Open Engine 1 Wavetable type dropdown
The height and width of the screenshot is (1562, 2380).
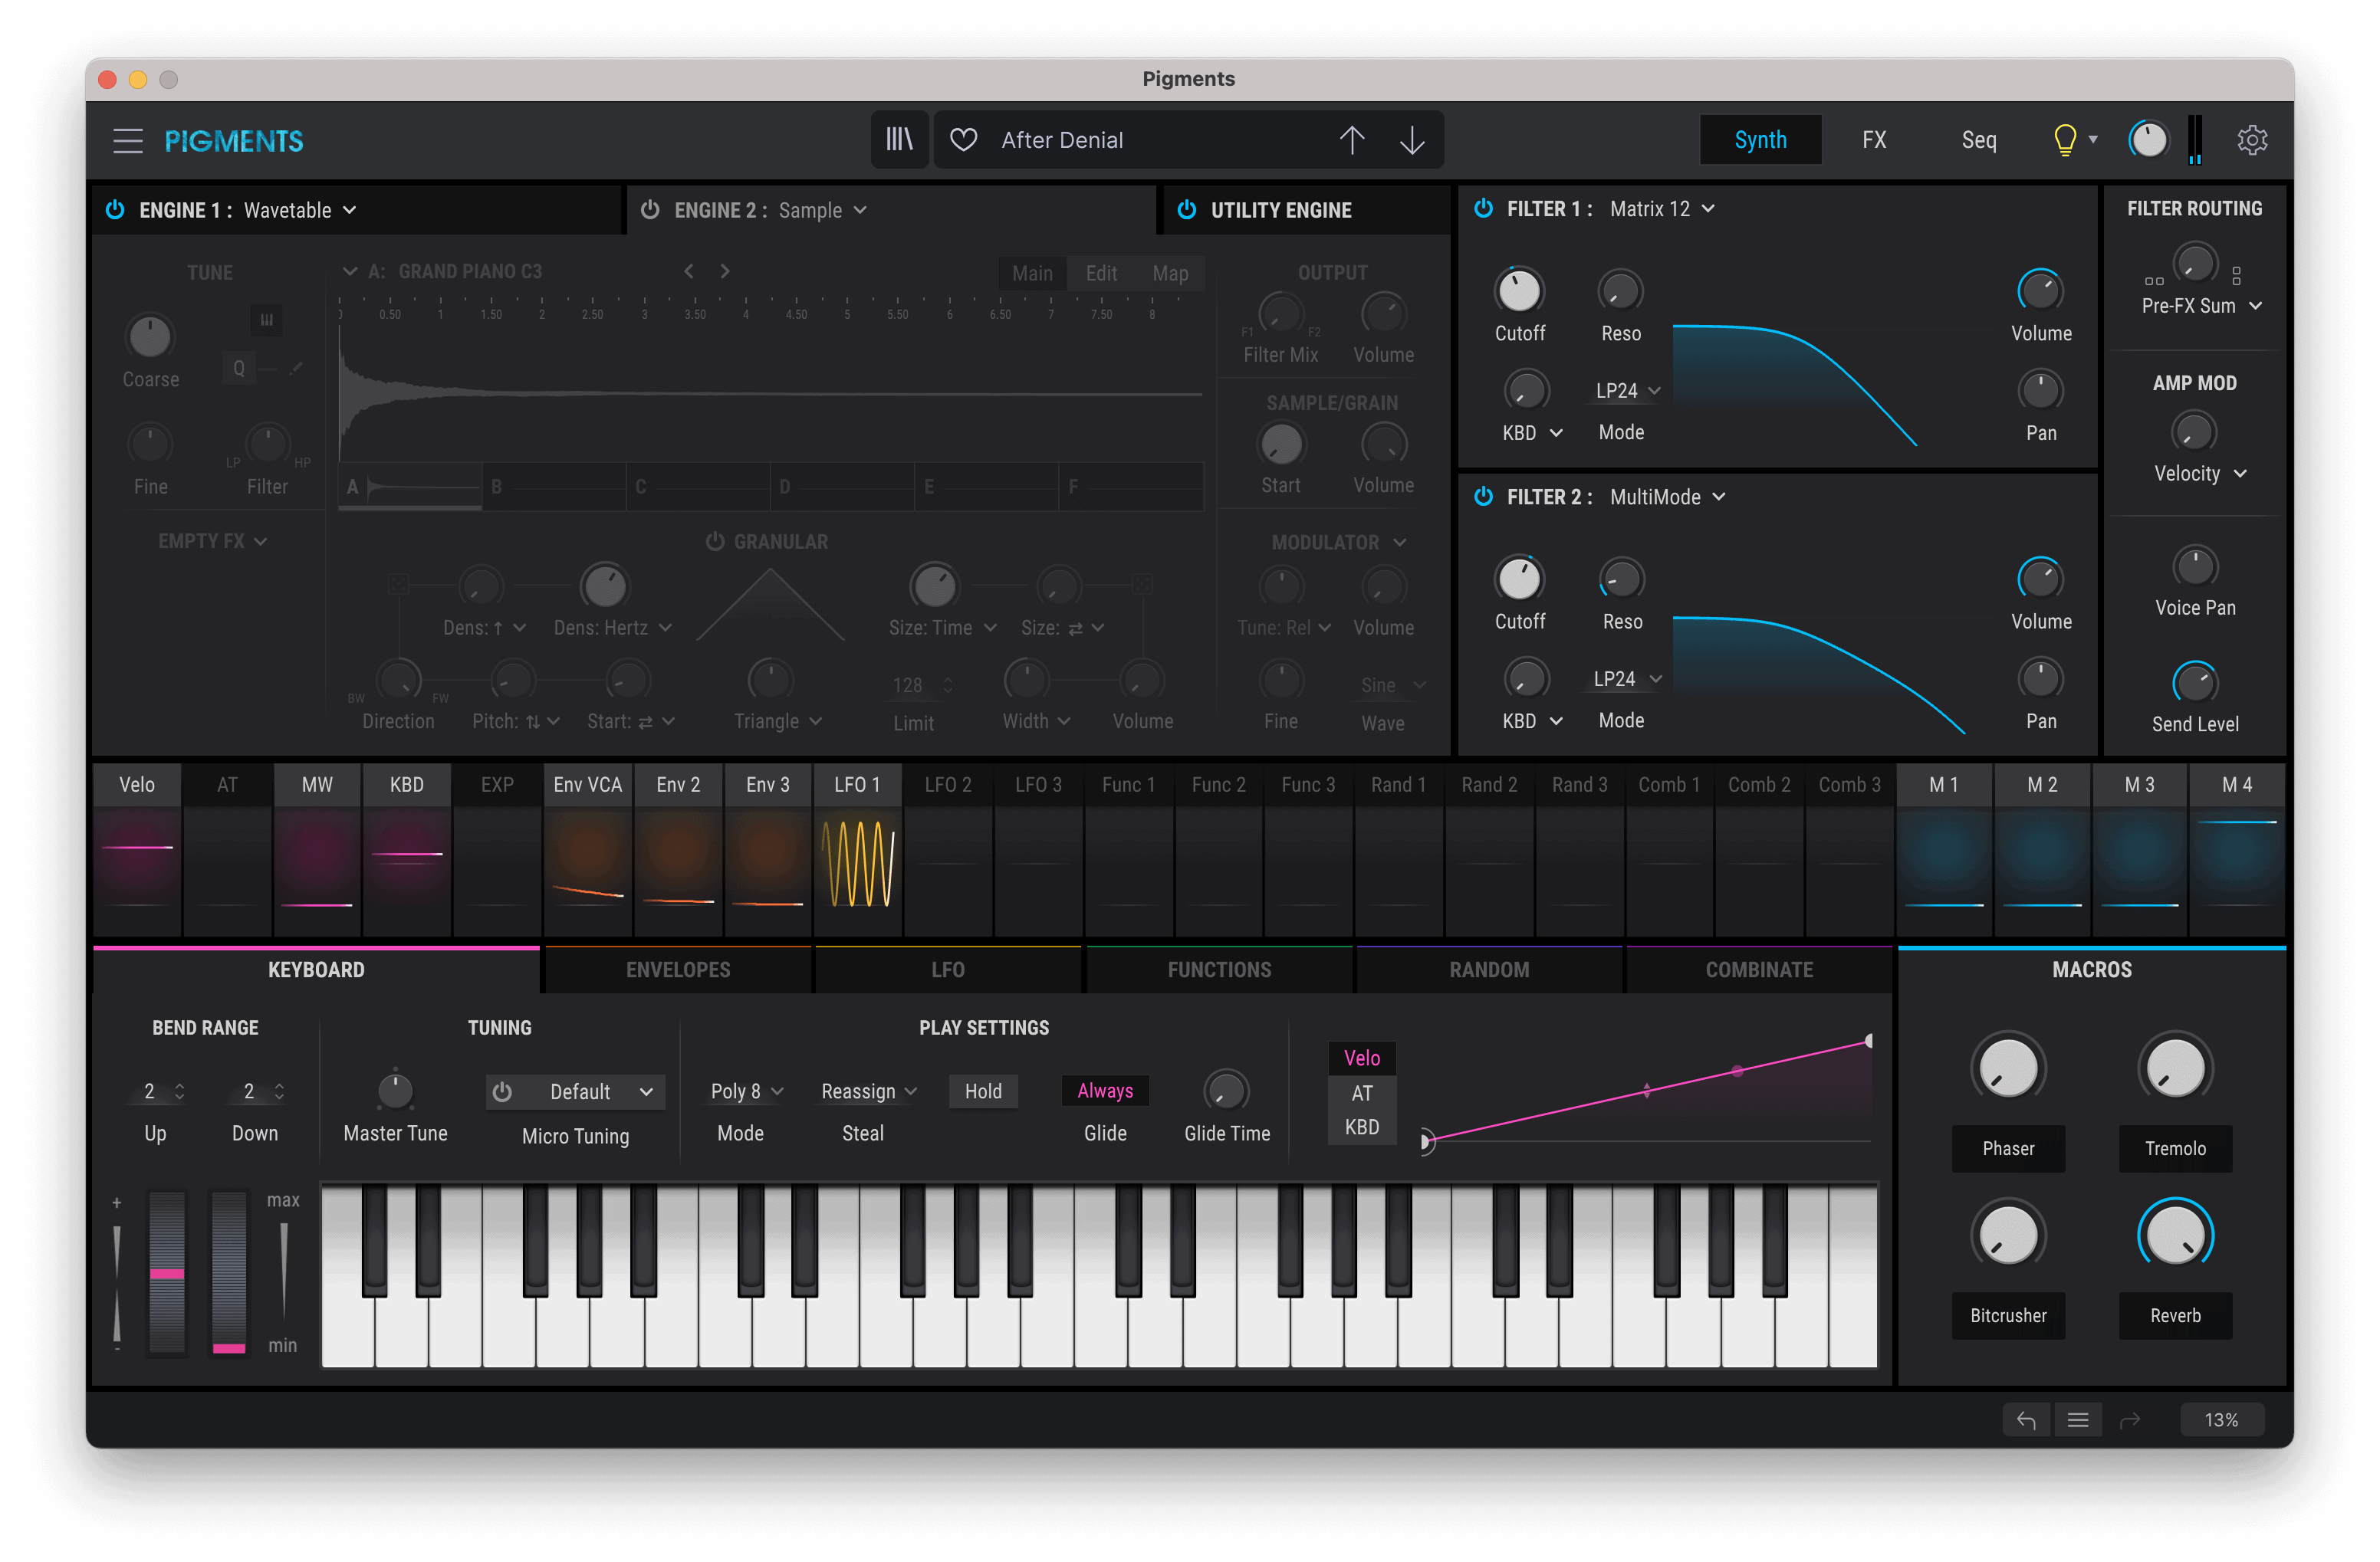click(x=299, y=210)
